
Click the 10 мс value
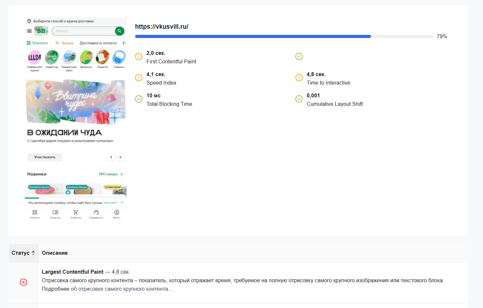154,96
